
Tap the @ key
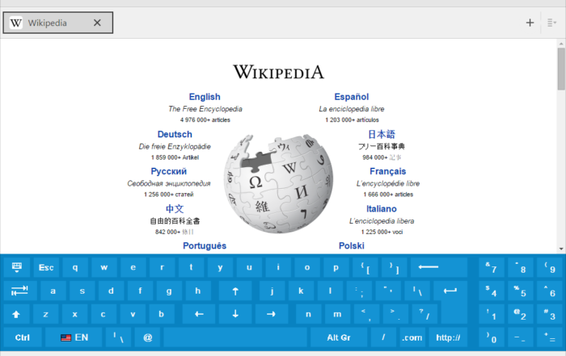click(x=147, y=337)
